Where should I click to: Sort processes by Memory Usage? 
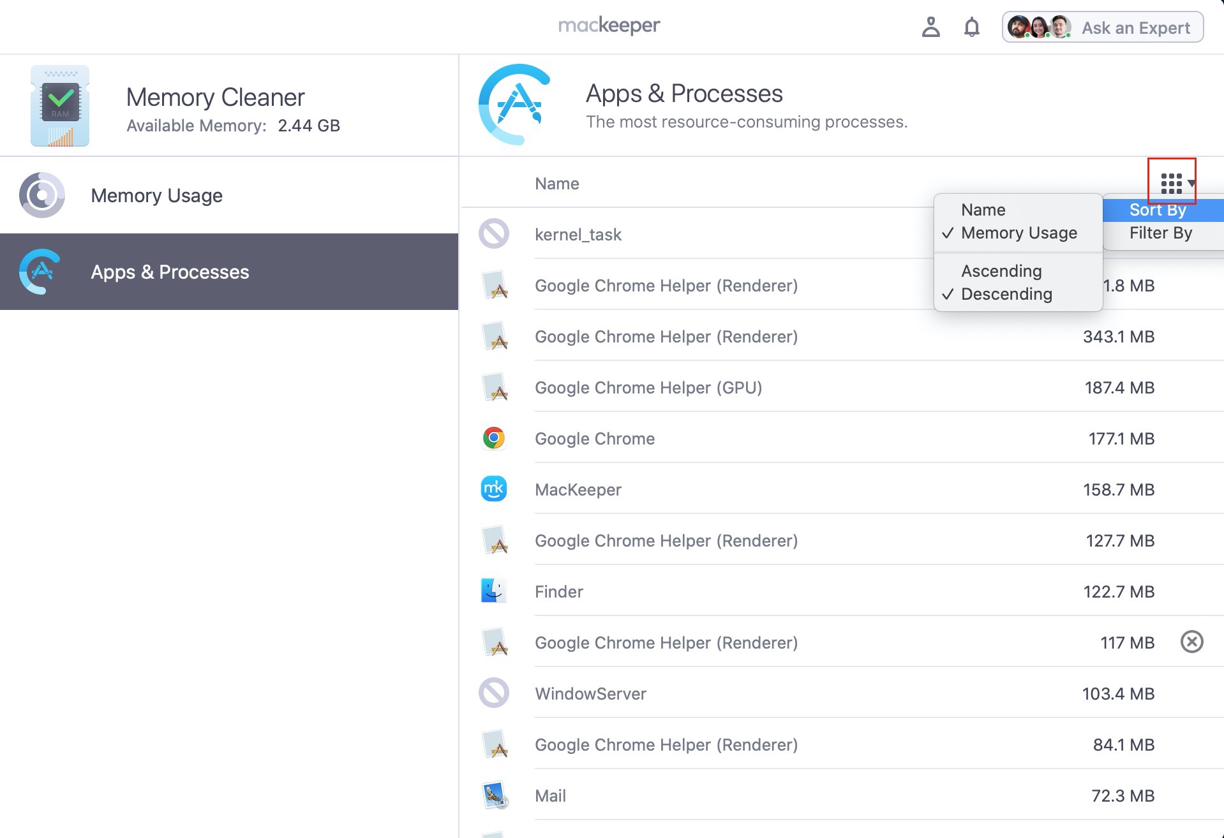(1019, 233)
